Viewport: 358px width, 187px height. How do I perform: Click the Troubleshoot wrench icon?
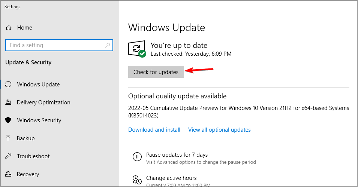point(8,156)
